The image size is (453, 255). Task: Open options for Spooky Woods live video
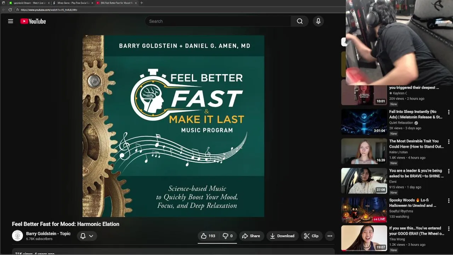tap(449, 200)
